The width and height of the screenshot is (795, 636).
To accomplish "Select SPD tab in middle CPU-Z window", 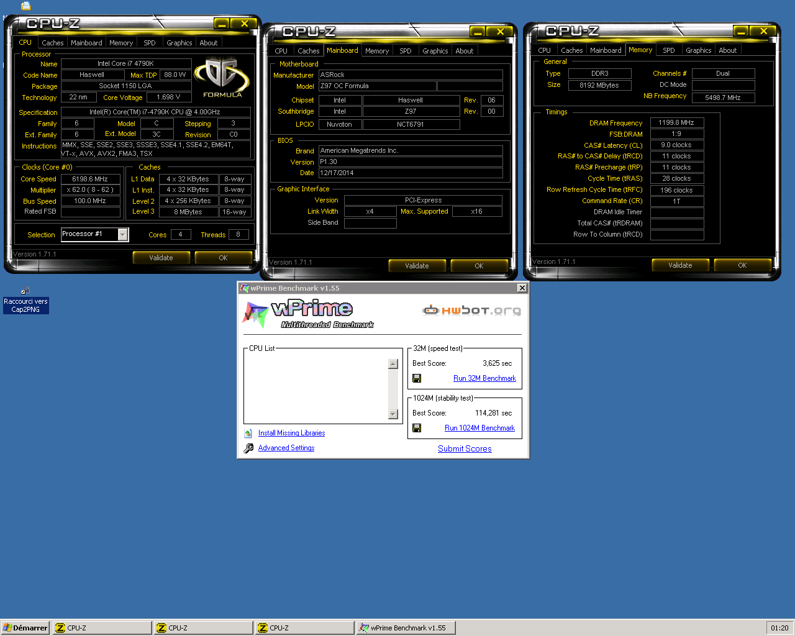I will 406,51.
